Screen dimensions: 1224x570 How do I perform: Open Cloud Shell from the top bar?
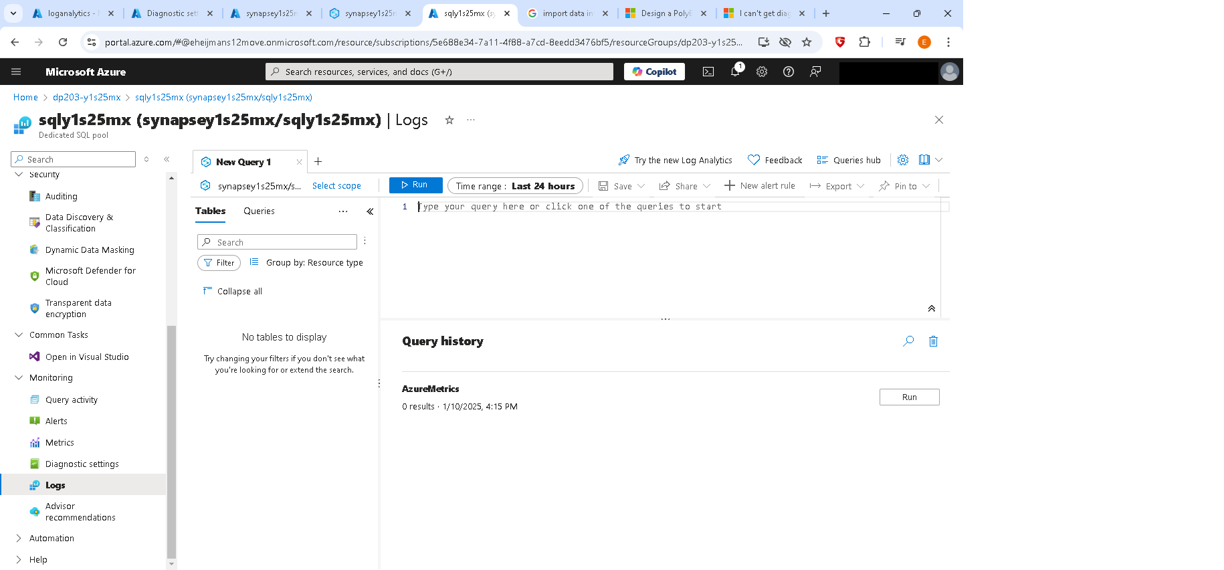708,72
